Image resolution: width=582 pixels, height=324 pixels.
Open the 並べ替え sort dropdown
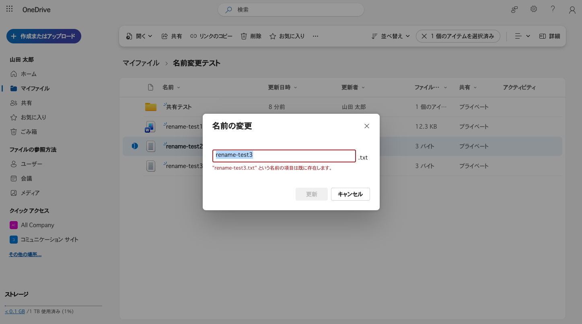point(391,36)
